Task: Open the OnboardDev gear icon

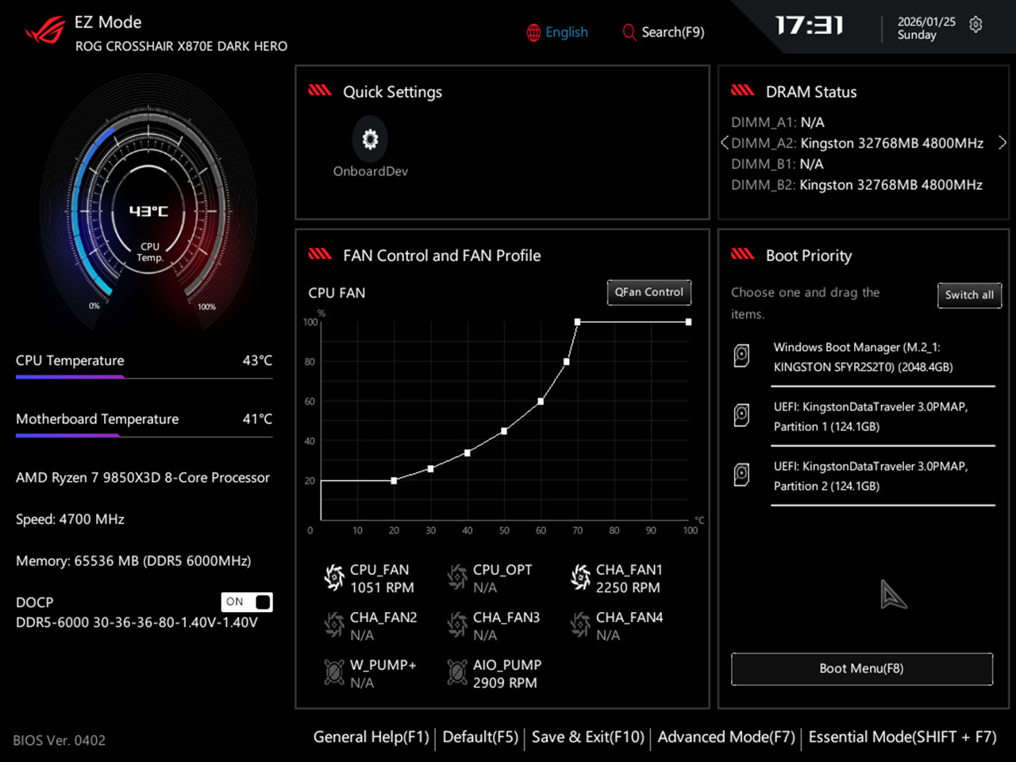Action: [370, 139]
